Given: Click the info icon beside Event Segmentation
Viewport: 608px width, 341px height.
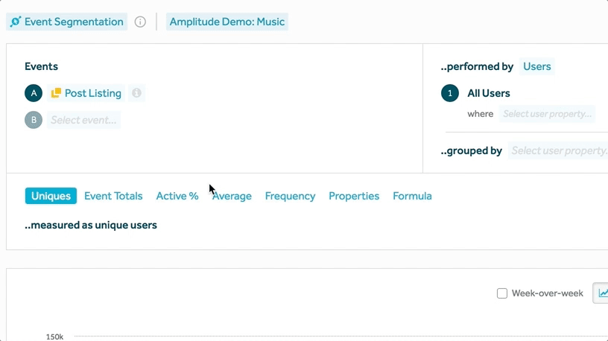Looking at the screenshot, I should (x=140, y=22).
